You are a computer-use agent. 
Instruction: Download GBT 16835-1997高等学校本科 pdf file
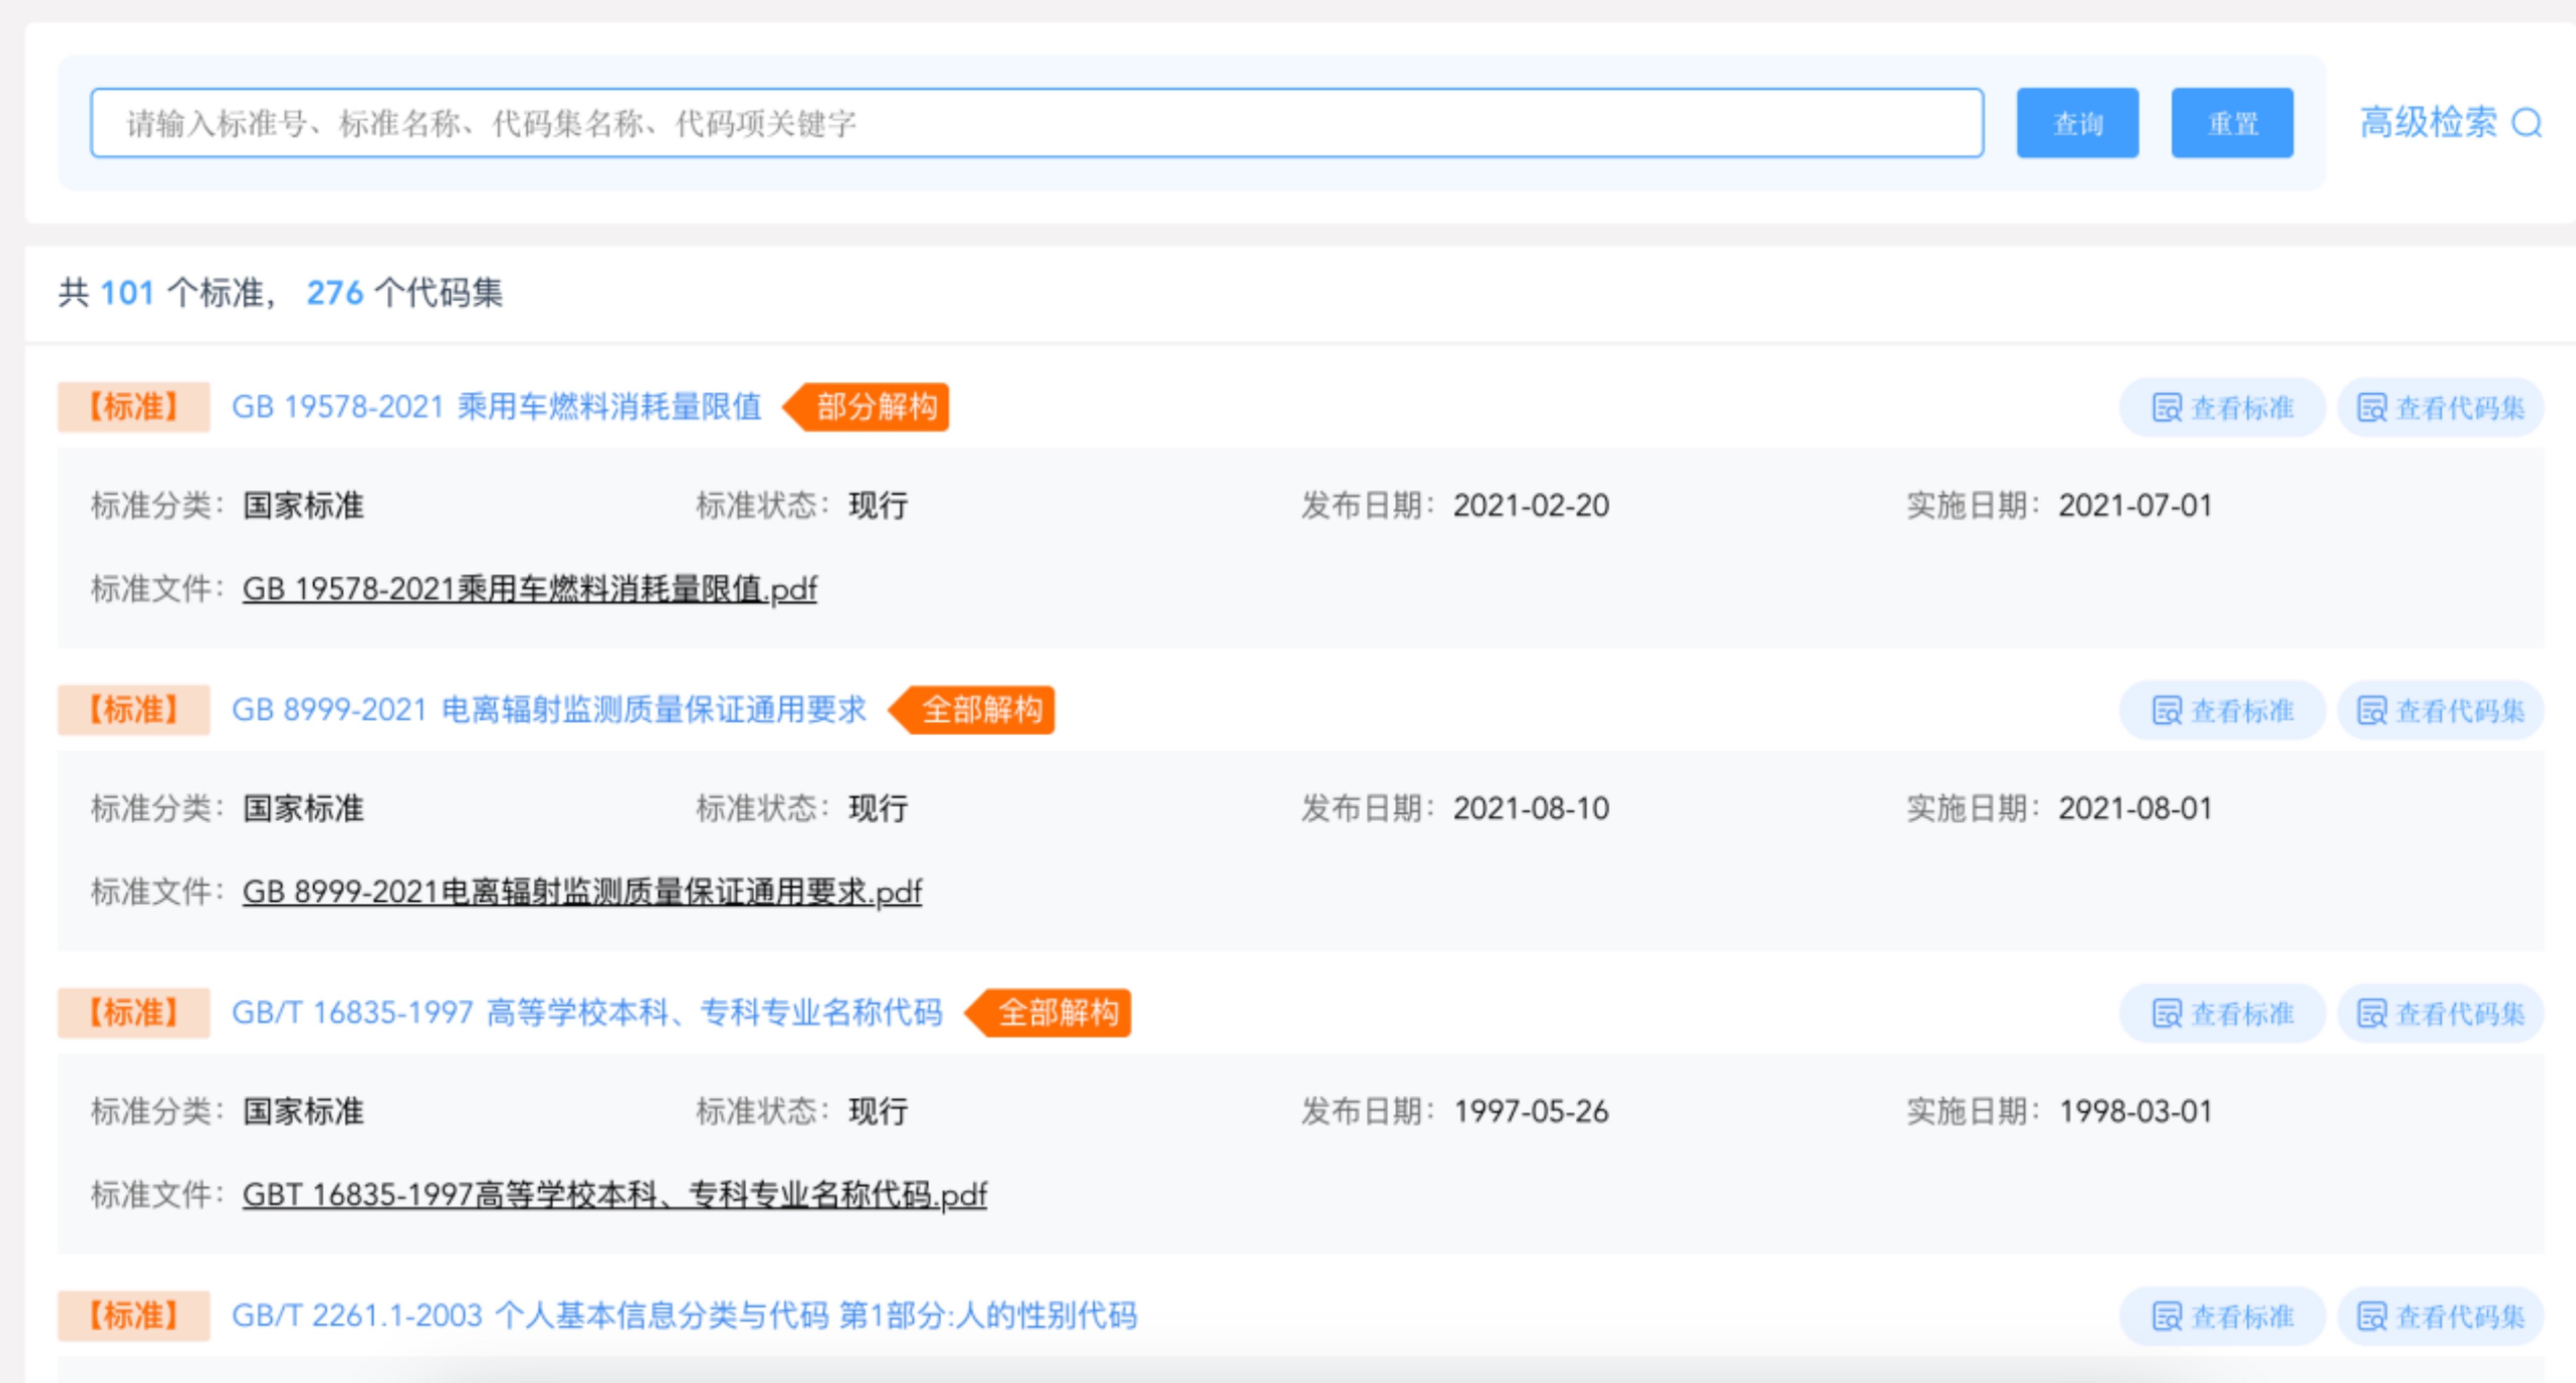(614, 1196)
